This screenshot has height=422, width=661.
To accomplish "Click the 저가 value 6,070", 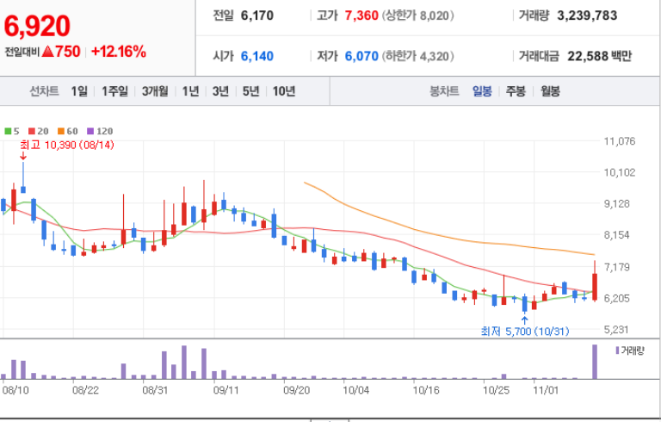I will click(361, 56).
